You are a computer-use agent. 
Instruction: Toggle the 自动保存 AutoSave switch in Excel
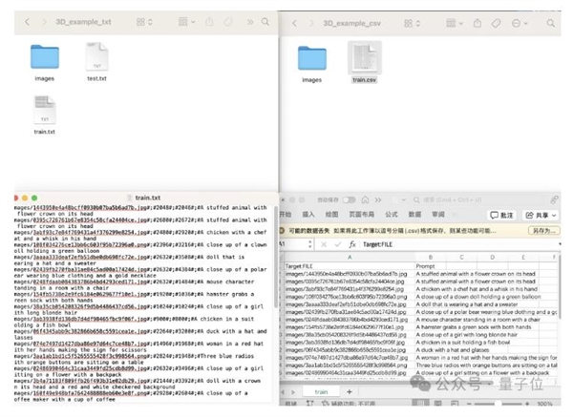pos(349,199)
